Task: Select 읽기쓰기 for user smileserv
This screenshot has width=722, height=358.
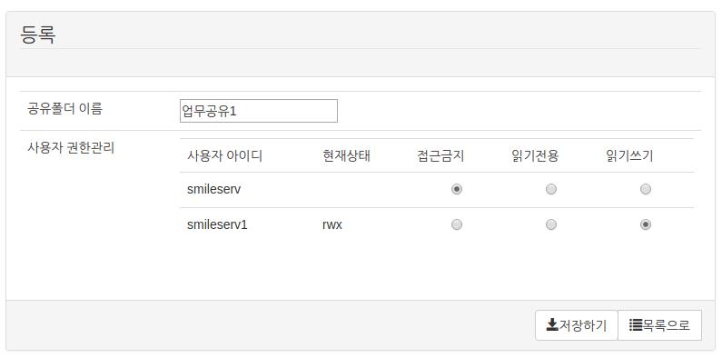Action: 646,189
